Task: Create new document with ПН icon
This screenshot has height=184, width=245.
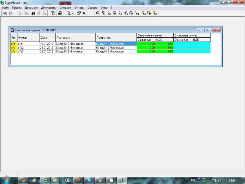Action: click(x=104, y=13)
